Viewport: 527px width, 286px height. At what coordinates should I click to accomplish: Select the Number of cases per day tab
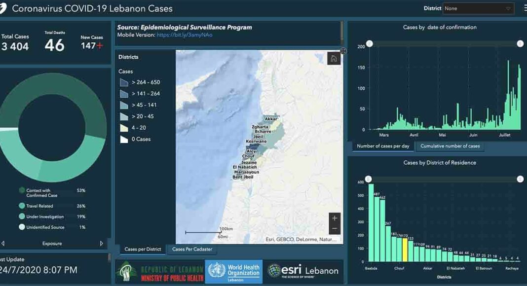click(x=383, y=146)
